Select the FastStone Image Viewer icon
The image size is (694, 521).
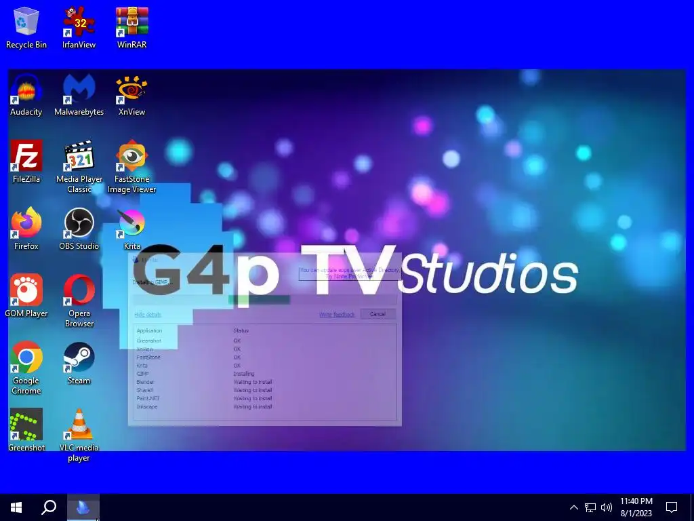pos(132,167)
